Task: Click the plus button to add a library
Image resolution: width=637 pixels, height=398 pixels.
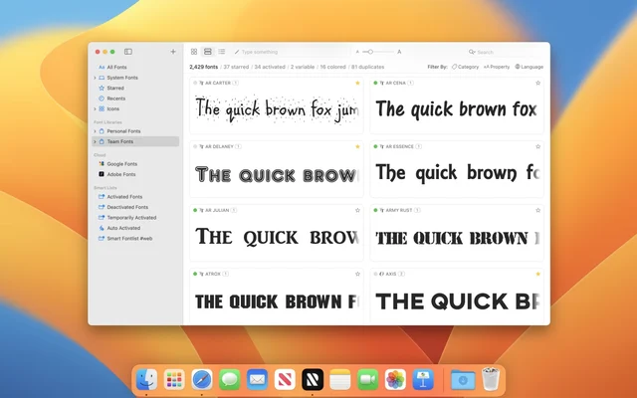Action: [173, 52]
